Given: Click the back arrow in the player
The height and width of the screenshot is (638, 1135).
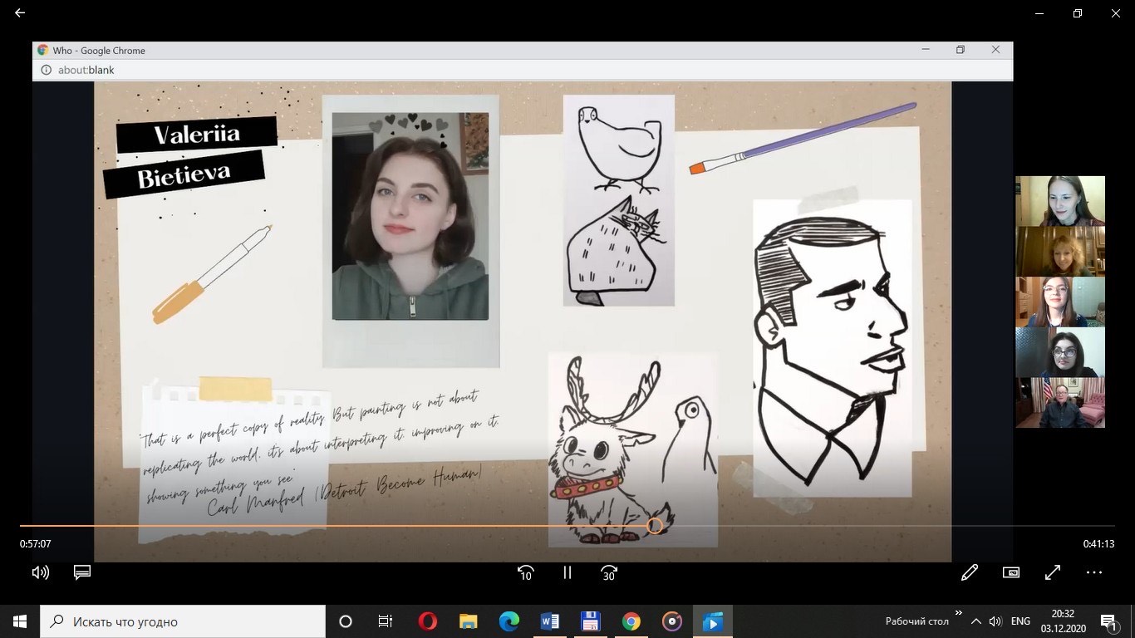Looking at the screenshot, I should pyautogui.click(x=20, y=13).
